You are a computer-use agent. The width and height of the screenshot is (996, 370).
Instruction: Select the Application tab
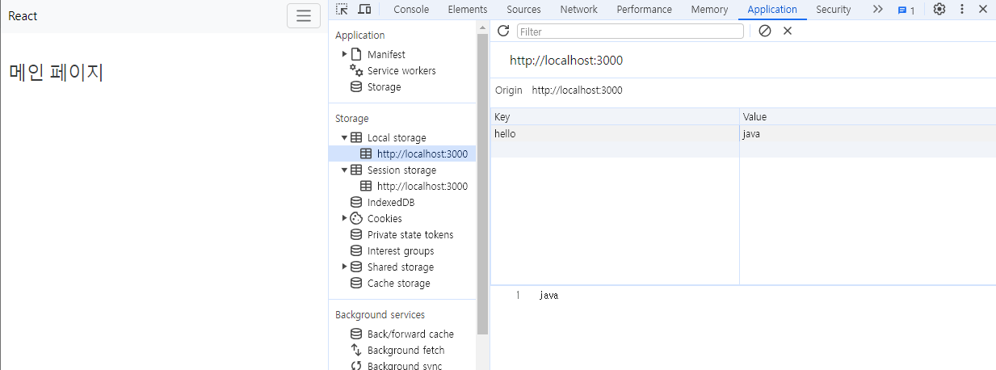coord(772,10)
